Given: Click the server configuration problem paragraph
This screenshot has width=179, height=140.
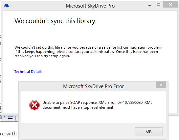Looking at the screenshot, I should [88, 52].
